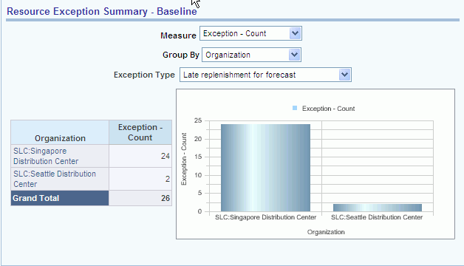Open the Group By dropdown arrow
This screenshot has width=464, height=266.
(295, 55)
